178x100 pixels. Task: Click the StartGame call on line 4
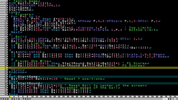[x=19, y=8]
